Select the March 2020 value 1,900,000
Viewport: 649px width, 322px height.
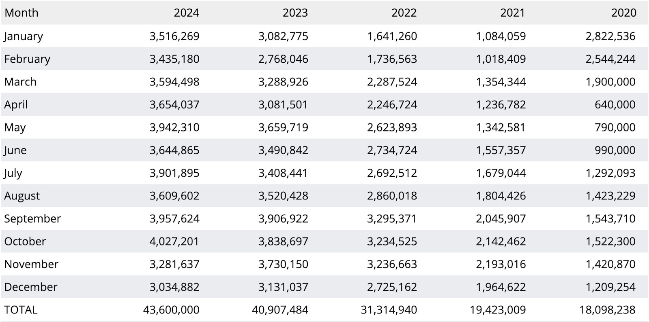pyautogui.click(x=610, y=82)
